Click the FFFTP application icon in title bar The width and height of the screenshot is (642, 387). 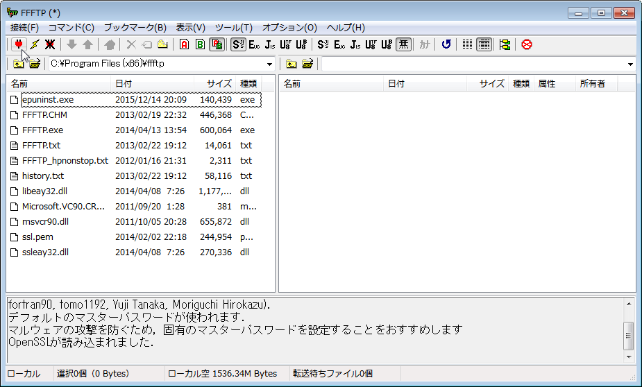12,12
